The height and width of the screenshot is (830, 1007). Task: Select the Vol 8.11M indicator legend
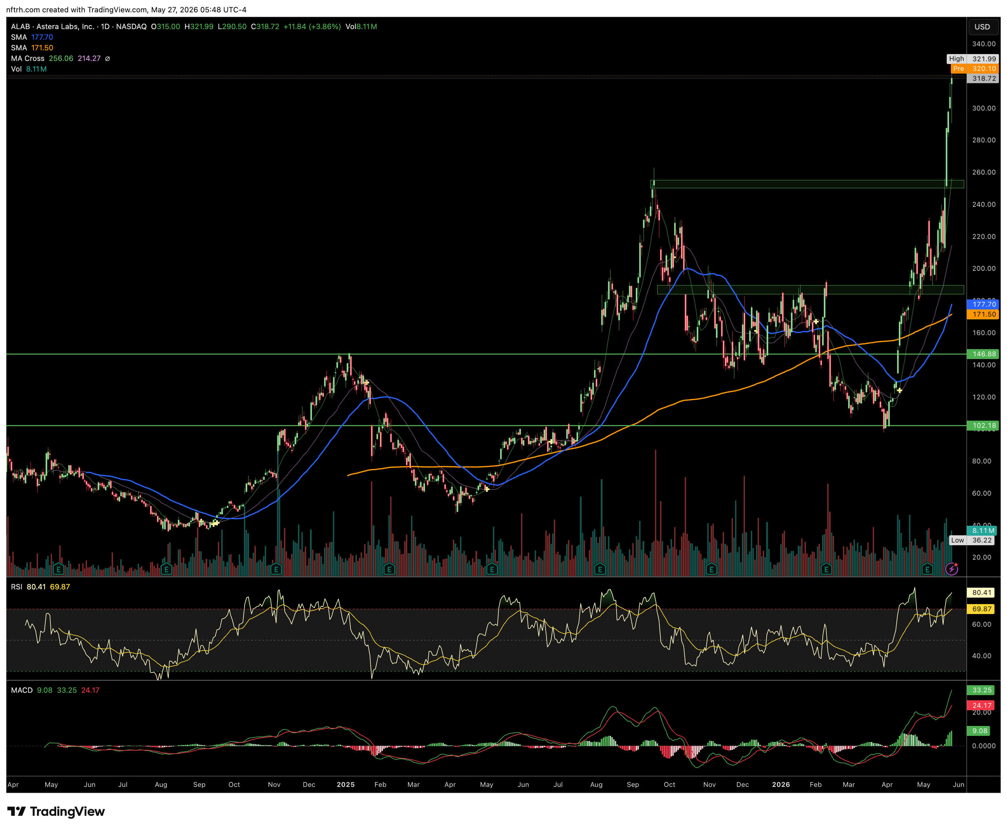point(29,69)
